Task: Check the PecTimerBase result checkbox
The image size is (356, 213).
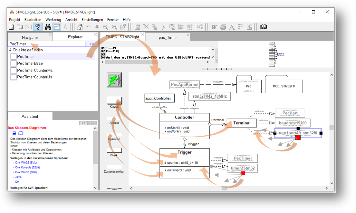Action: click(14, 63)
